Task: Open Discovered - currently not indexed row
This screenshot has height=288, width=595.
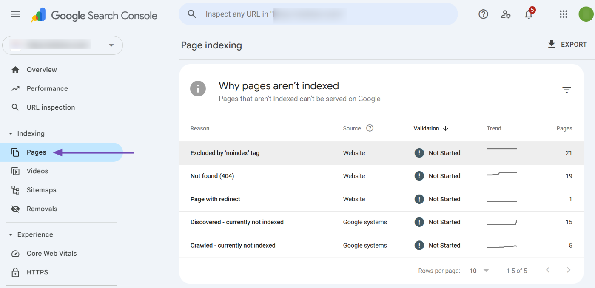Action: tap(381, 223)
